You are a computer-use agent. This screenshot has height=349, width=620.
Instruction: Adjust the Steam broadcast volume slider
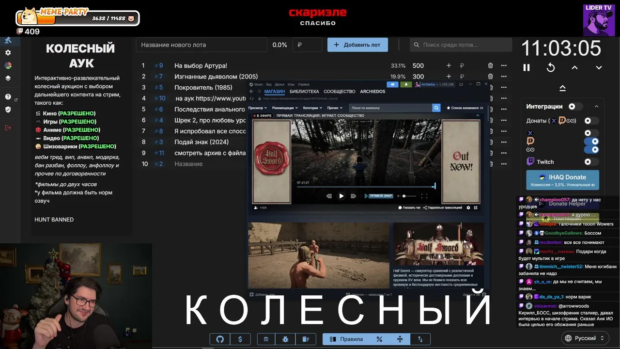coord(409,196)
